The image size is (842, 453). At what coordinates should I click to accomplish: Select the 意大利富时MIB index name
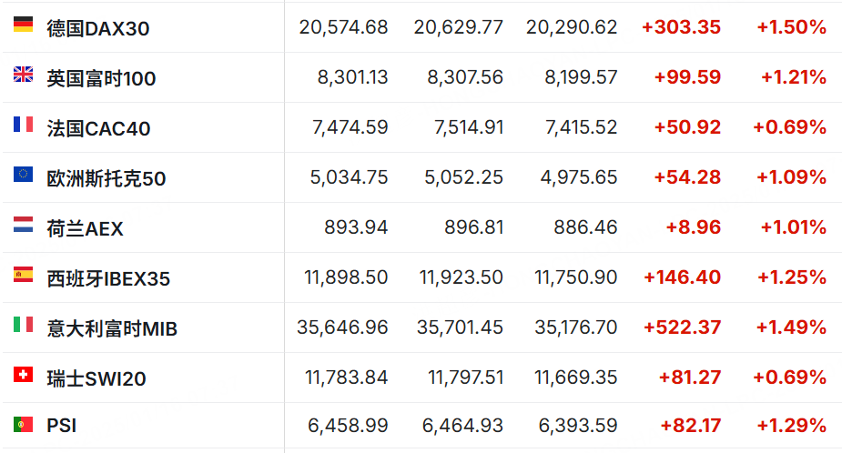point(112,328)
